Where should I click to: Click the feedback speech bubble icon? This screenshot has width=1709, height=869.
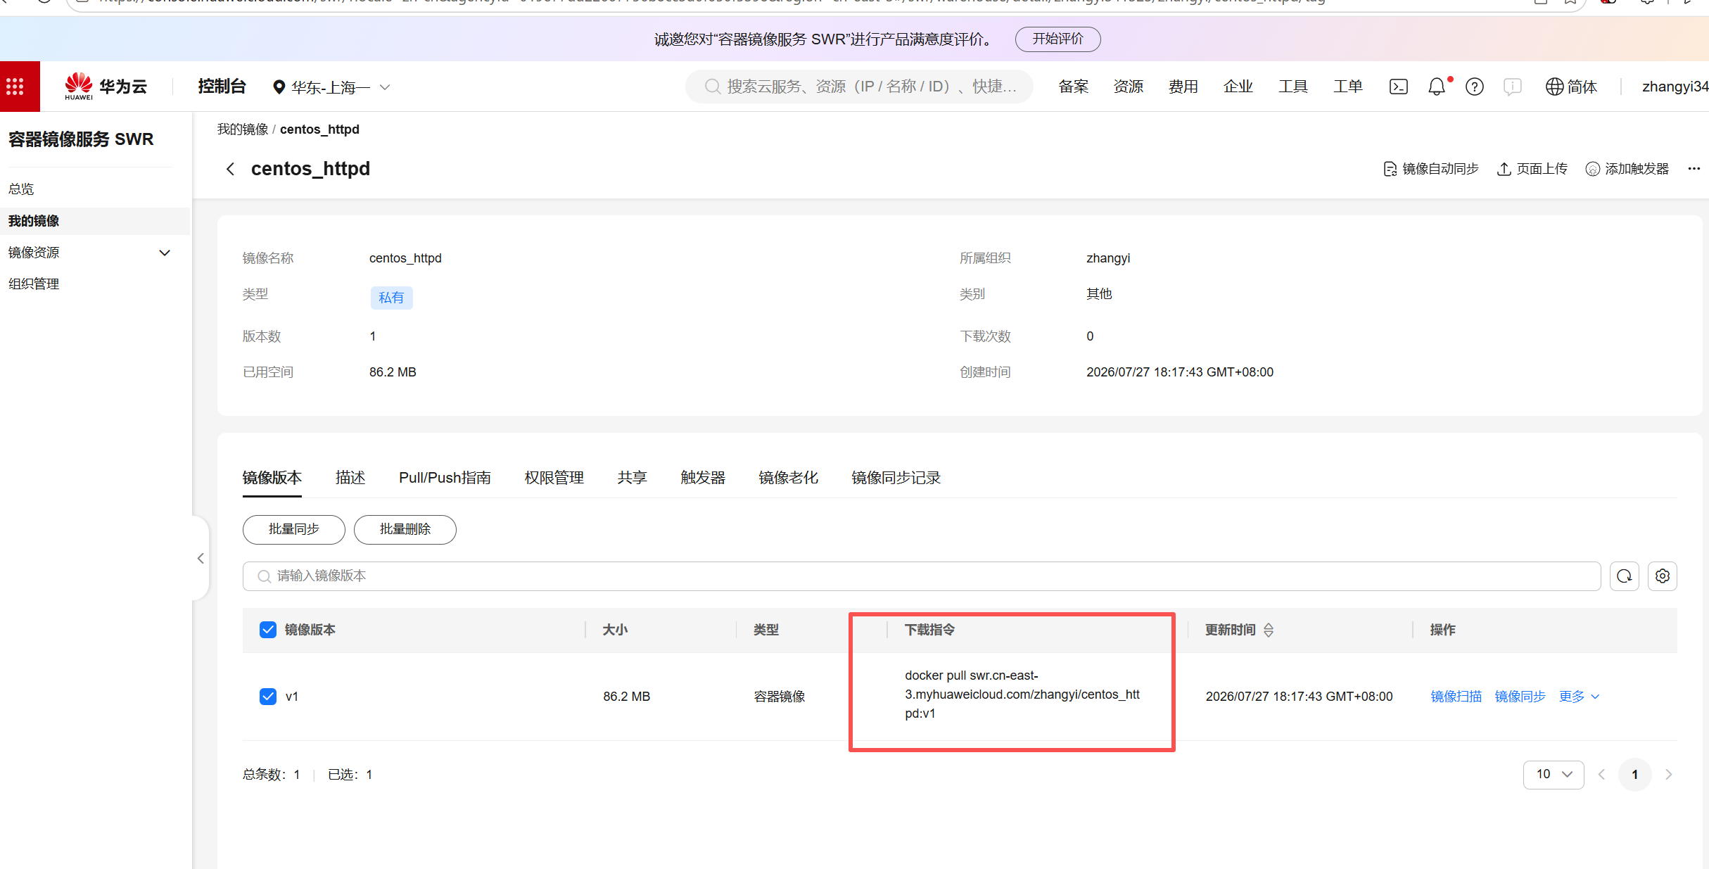[x=1512, y=87]
